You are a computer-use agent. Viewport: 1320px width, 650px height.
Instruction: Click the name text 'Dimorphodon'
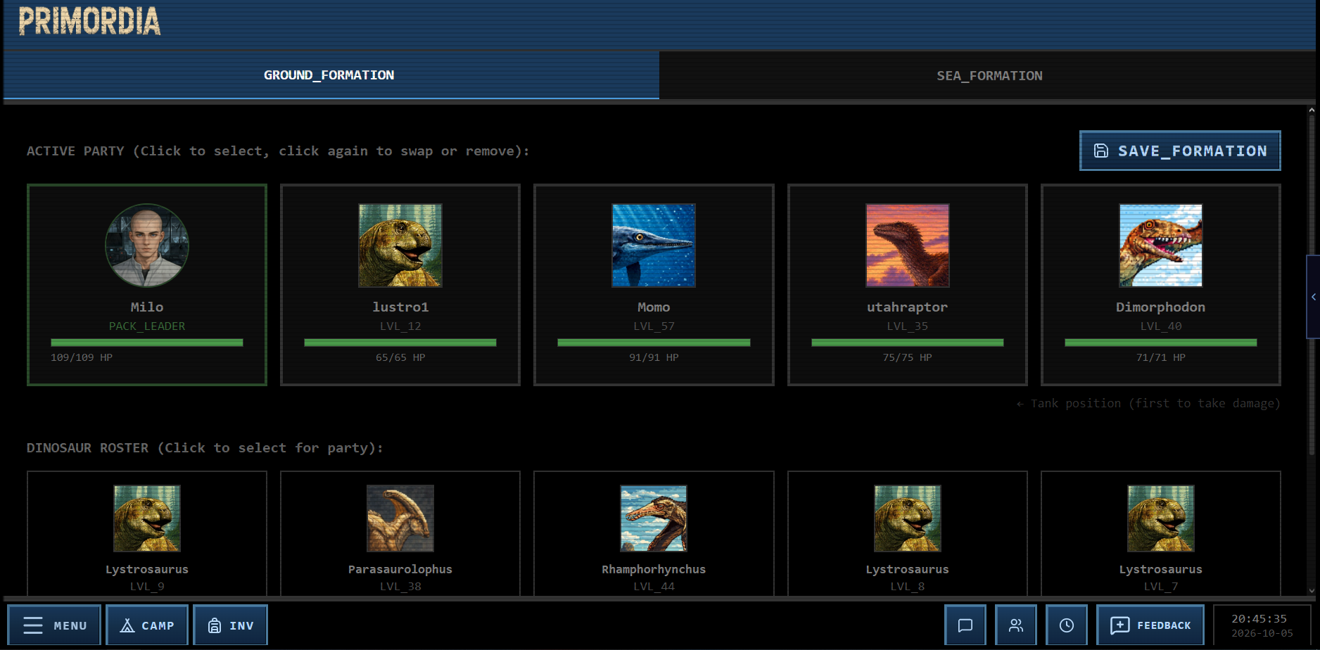(1161, 307)
